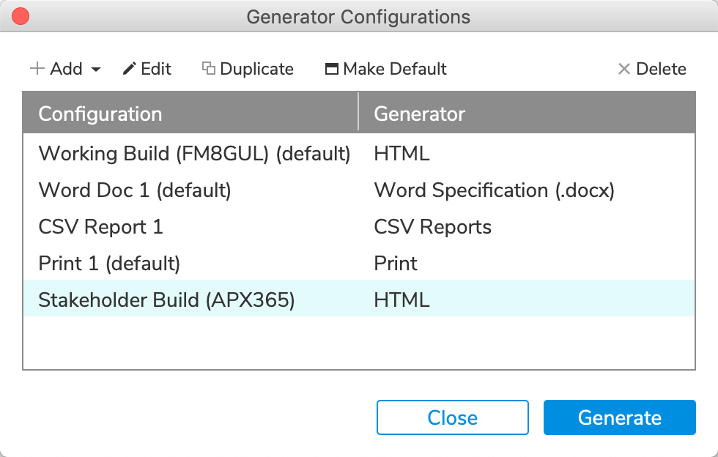This screenshot has height=457, width=718.
Task: Click the Make Default window icon
Action: [x=332, y=69]
